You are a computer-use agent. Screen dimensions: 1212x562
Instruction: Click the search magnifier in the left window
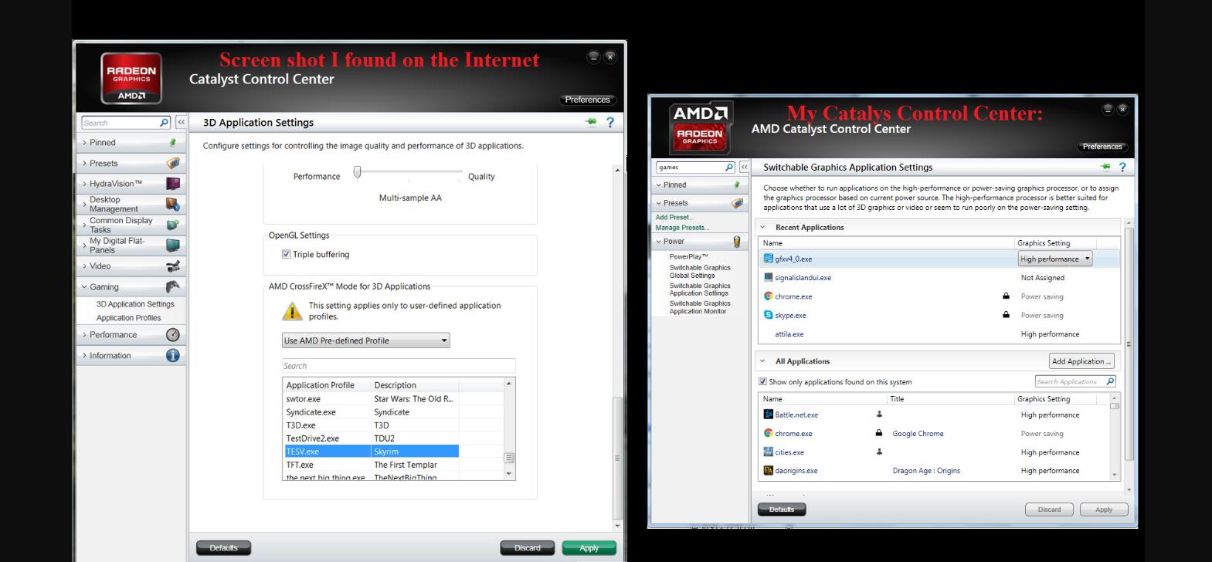coord(164,122)
